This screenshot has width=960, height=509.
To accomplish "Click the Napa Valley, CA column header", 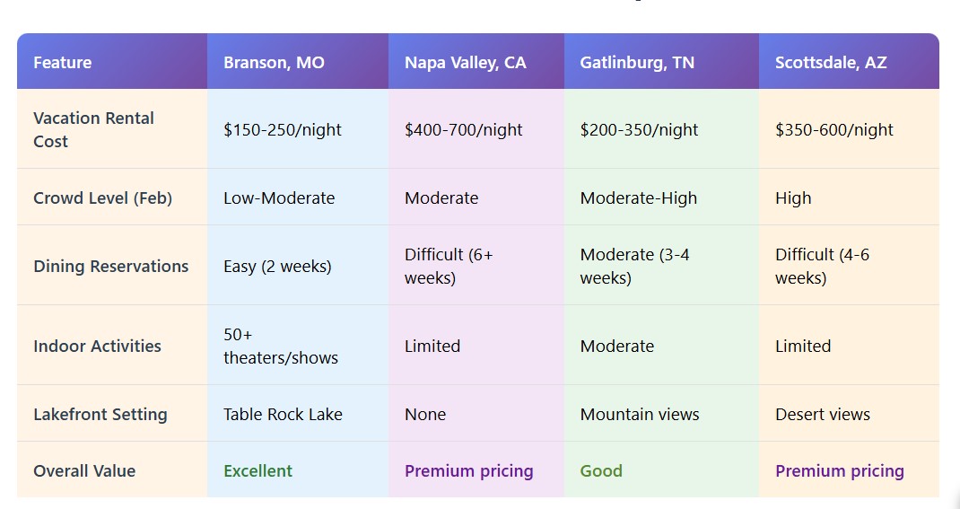I will point(465,63).
